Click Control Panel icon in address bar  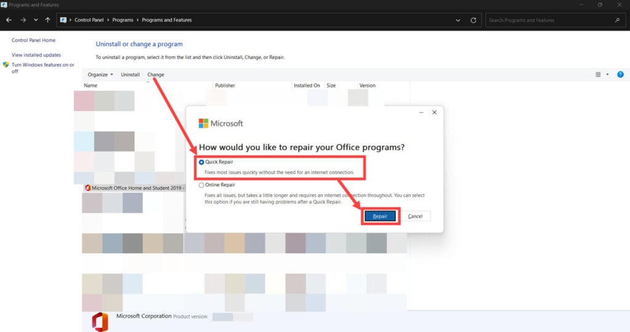click(63, 20)
